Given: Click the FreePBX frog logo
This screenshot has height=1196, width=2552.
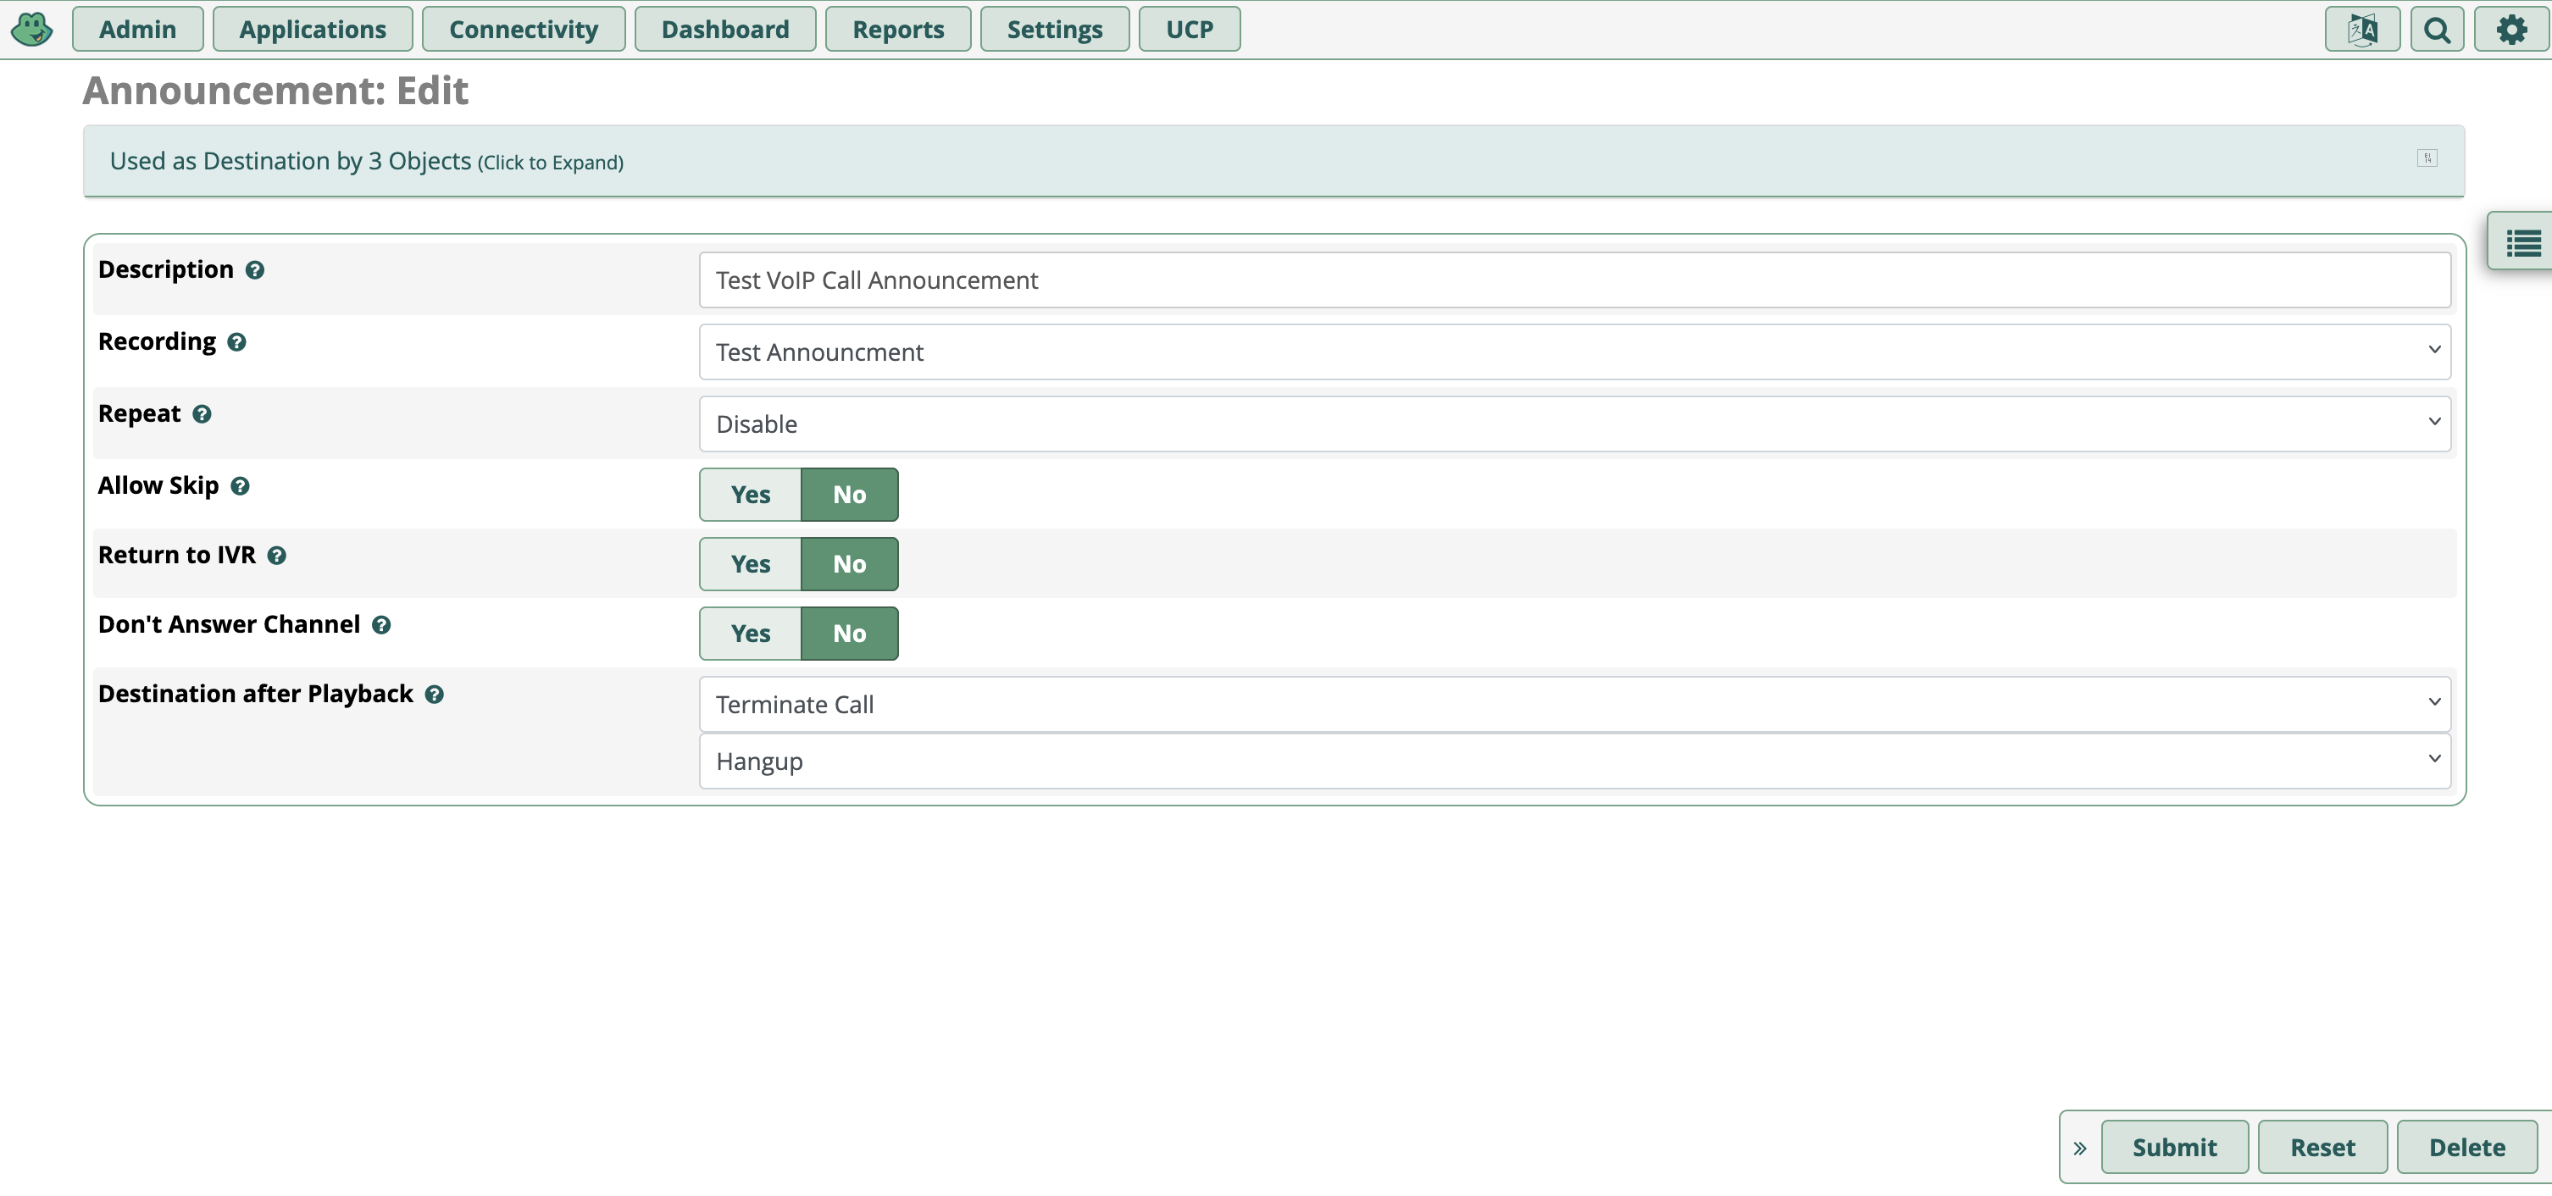Looking at the screenshot, I should coord(31,29).
